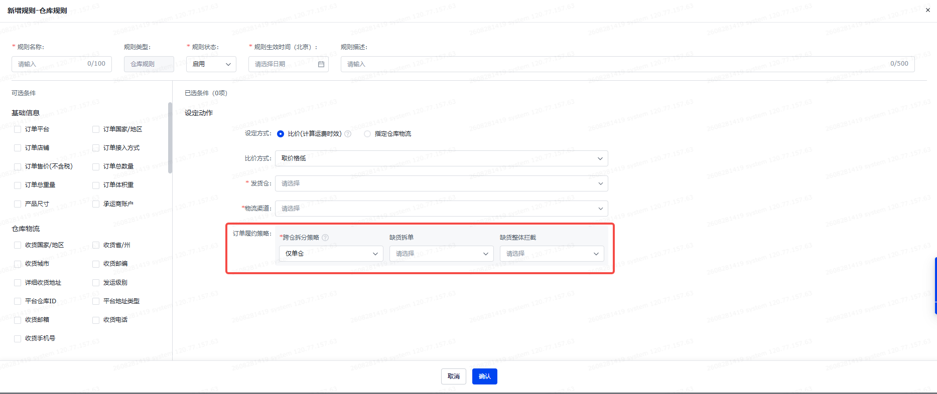Check the 产品尺寸 condition
The width and height of the screenshot is (937, 394).
[18, 204]
